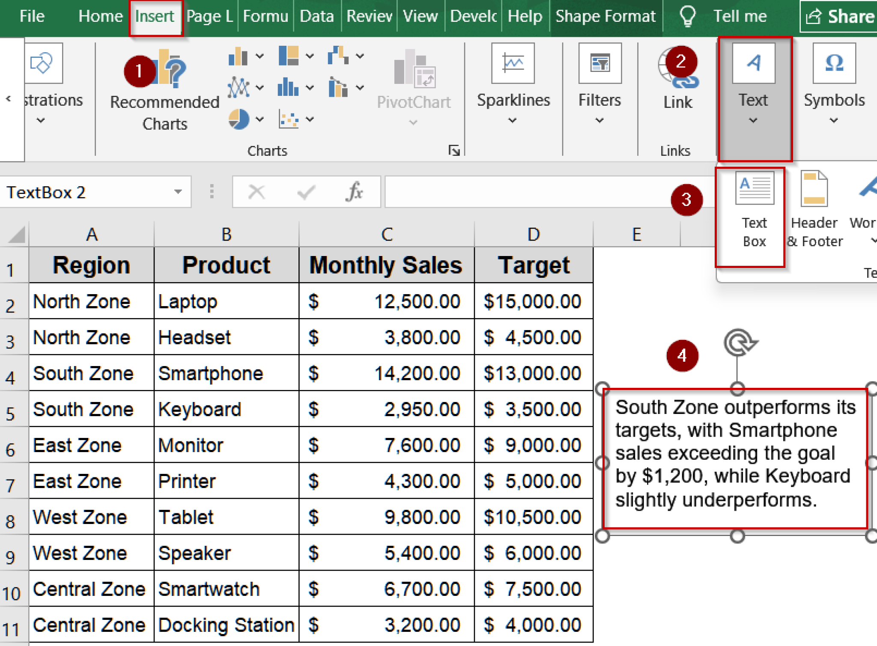Insert a Waterfall chart
Image resolution: width=877 pixels, height=646 pixels.
click(x=338, y=55)
